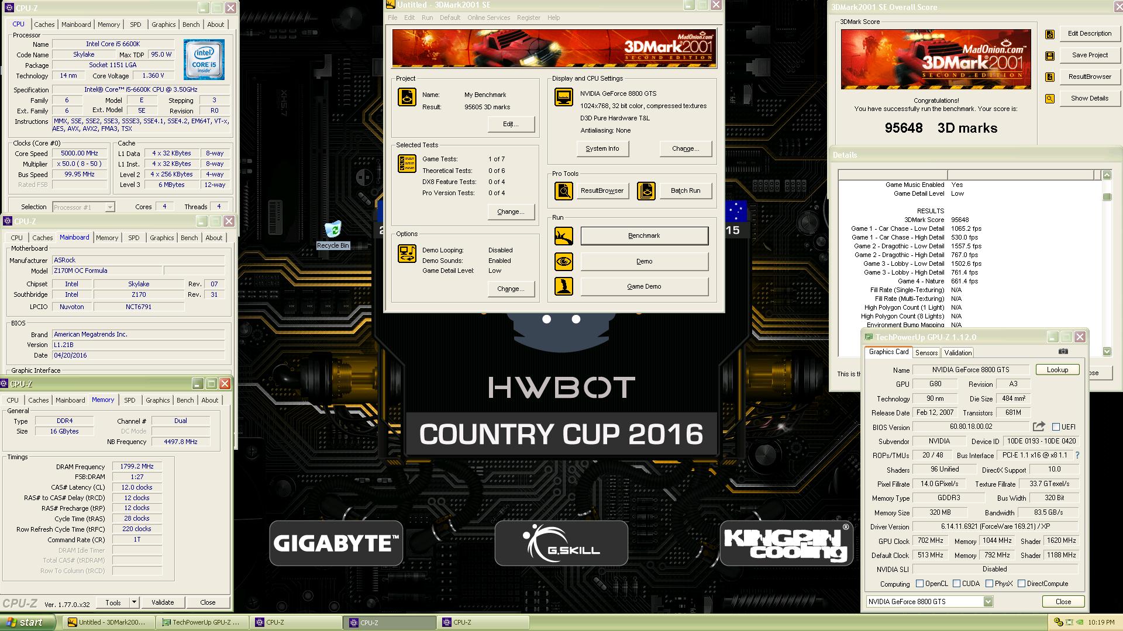Click the DRAM Frequency value 1799.2 MHz
Viewport: 1123px width, 631px height.
tap(137, 467)
